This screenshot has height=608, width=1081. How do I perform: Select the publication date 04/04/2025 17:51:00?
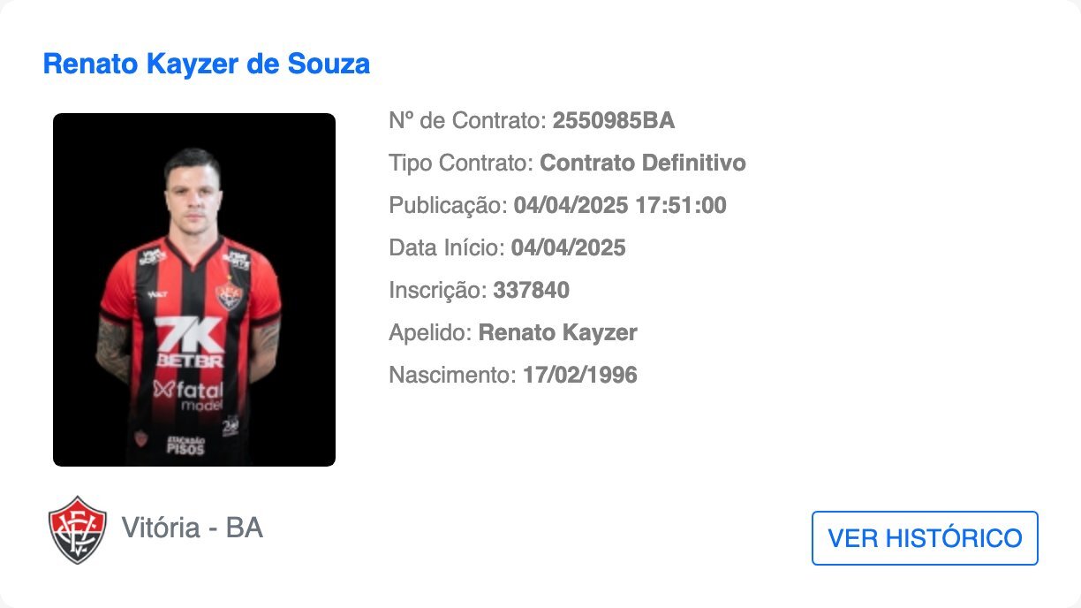point(620,206)
